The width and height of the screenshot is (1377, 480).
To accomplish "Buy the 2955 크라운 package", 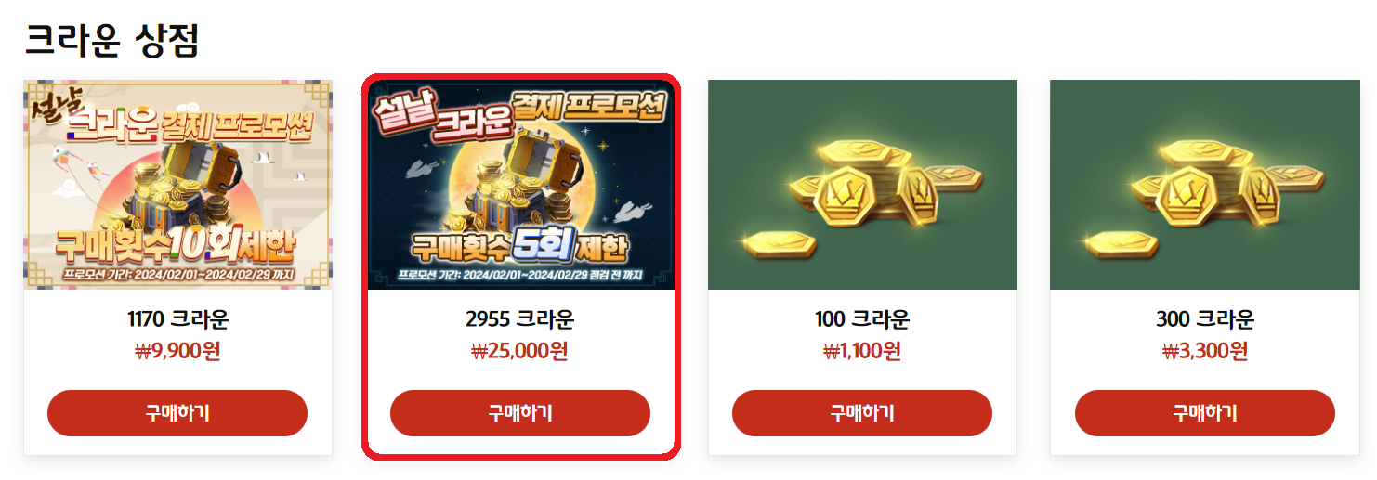I will pyautogui.click(x=520, y=413).
